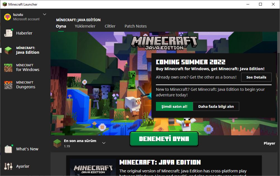280x176 pixels.
Task: Click the COMING SUMMER 2022 heading
Action: click(x=191, y=62)
